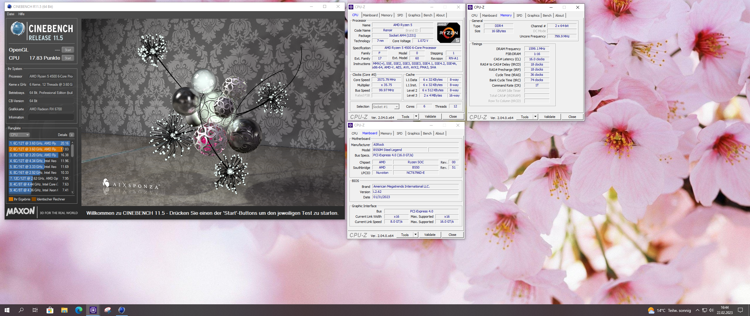Open taskbar Search
The image size is (750, 316).
pos(21,310)
